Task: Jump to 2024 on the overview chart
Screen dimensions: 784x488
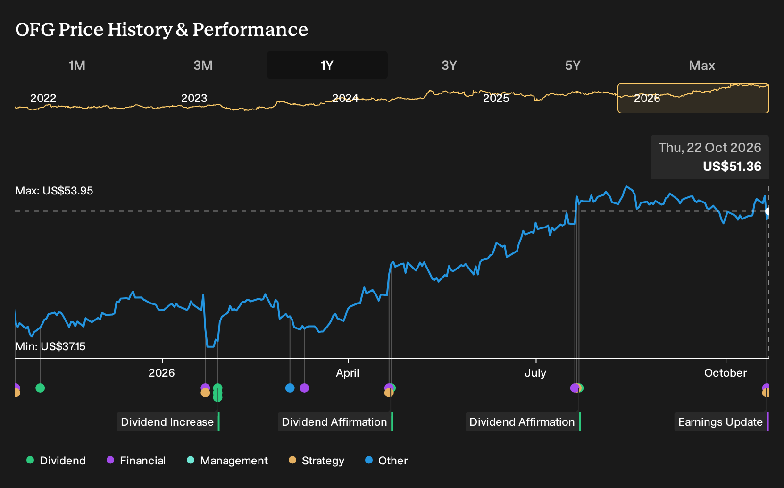Action: pos(345,98)
